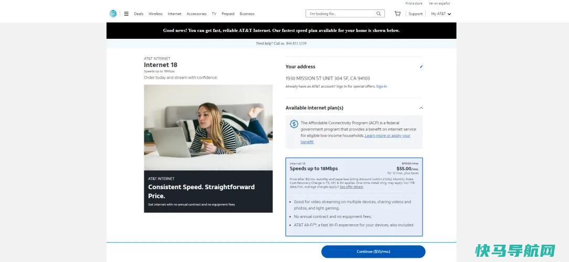
Task: Click the Your address heading
Action: tap(300, 67)
